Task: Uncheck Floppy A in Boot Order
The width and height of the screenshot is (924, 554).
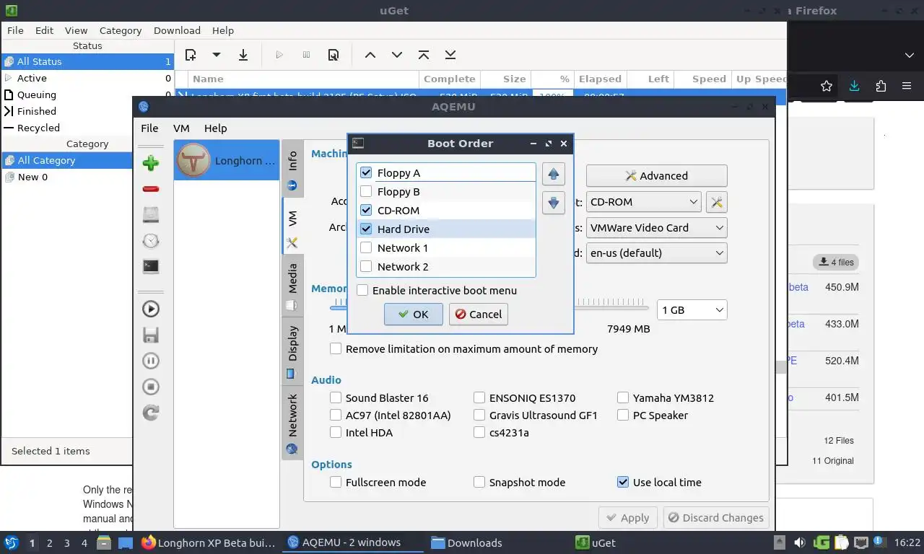Action: pos(366,172)
